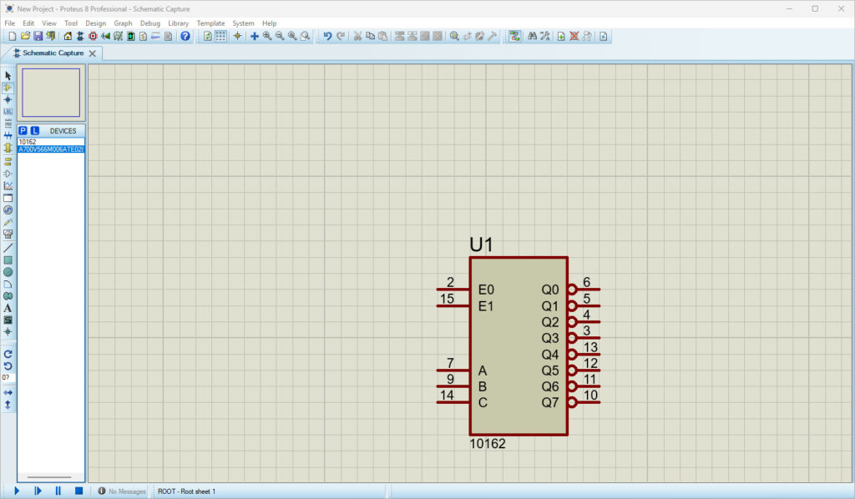Create a new project file

[x=12, y=37]
